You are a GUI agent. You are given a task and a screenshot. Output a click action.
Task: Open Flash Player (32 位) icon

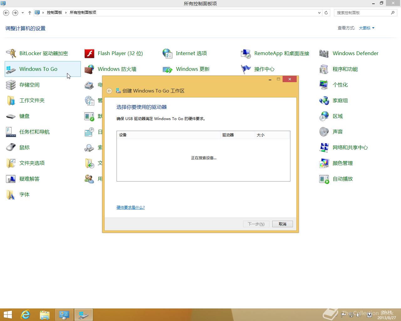click(x=89, y=53)
